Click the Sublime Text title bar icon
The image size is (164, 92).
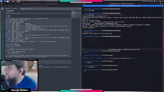point(2,4)
